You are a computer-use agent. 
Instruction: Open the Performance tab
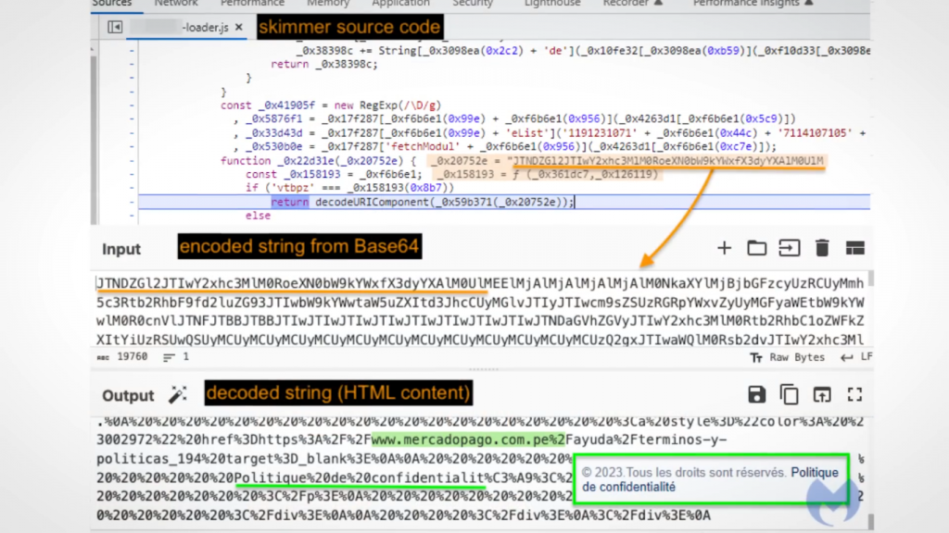[252, 4]
